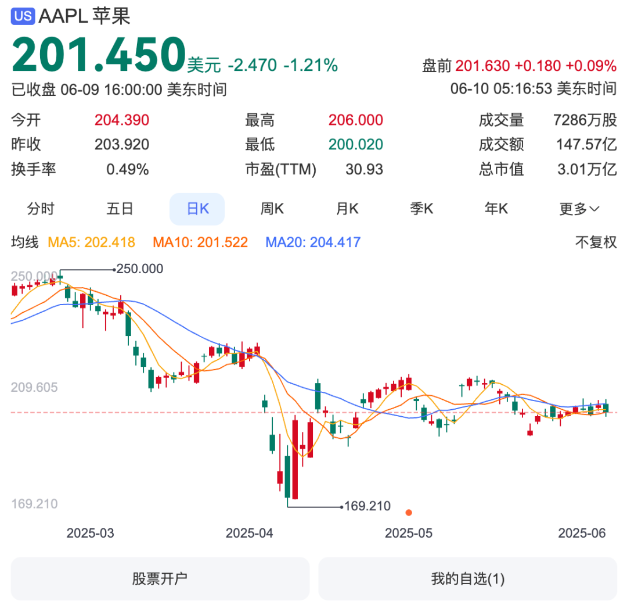Select the 五日 chart tab
The image size is (627, 608).
[x=120, y=209]
